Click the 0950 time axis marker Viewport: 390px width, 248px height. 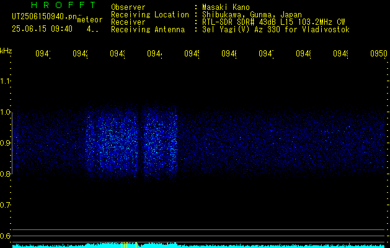point(379,54)
